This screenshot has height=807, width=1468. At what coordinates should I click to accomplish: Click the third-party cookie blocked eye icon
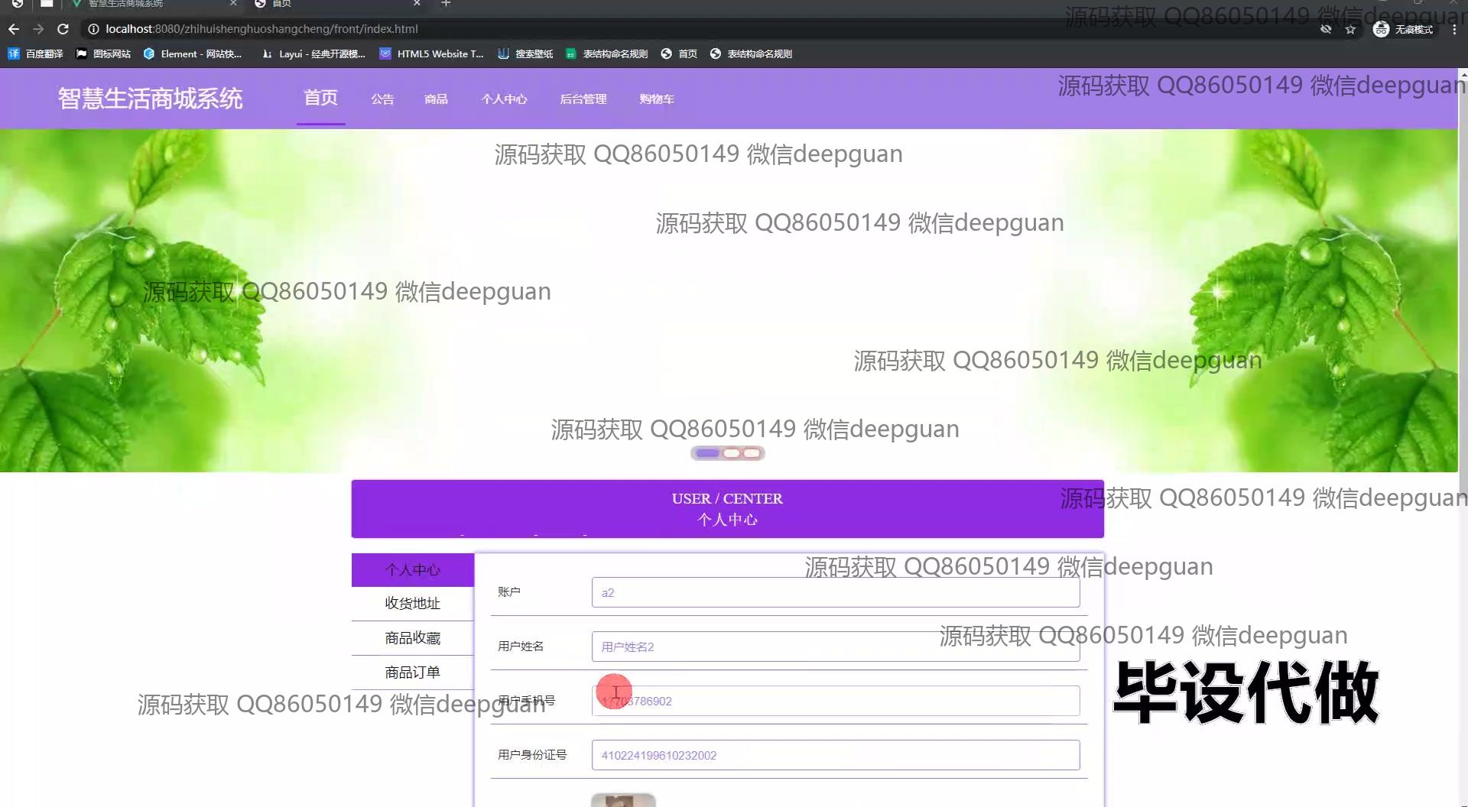point(1326,29)
